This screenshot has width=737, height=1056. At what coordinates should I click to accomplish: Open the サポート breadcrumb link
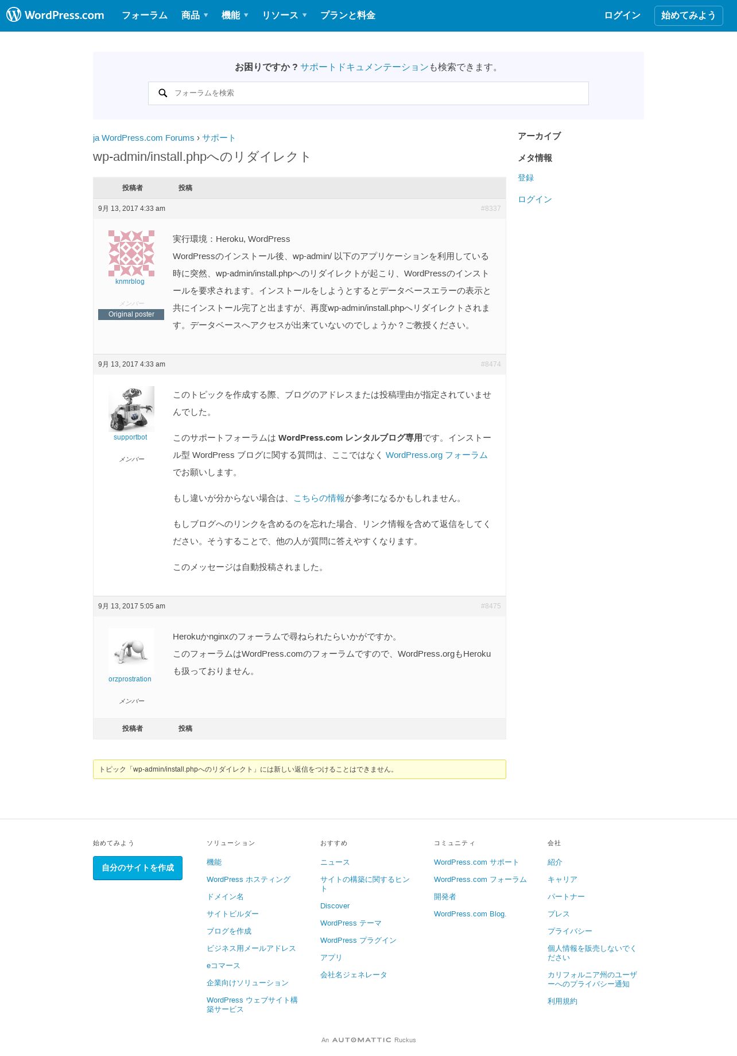pos(219,138)
